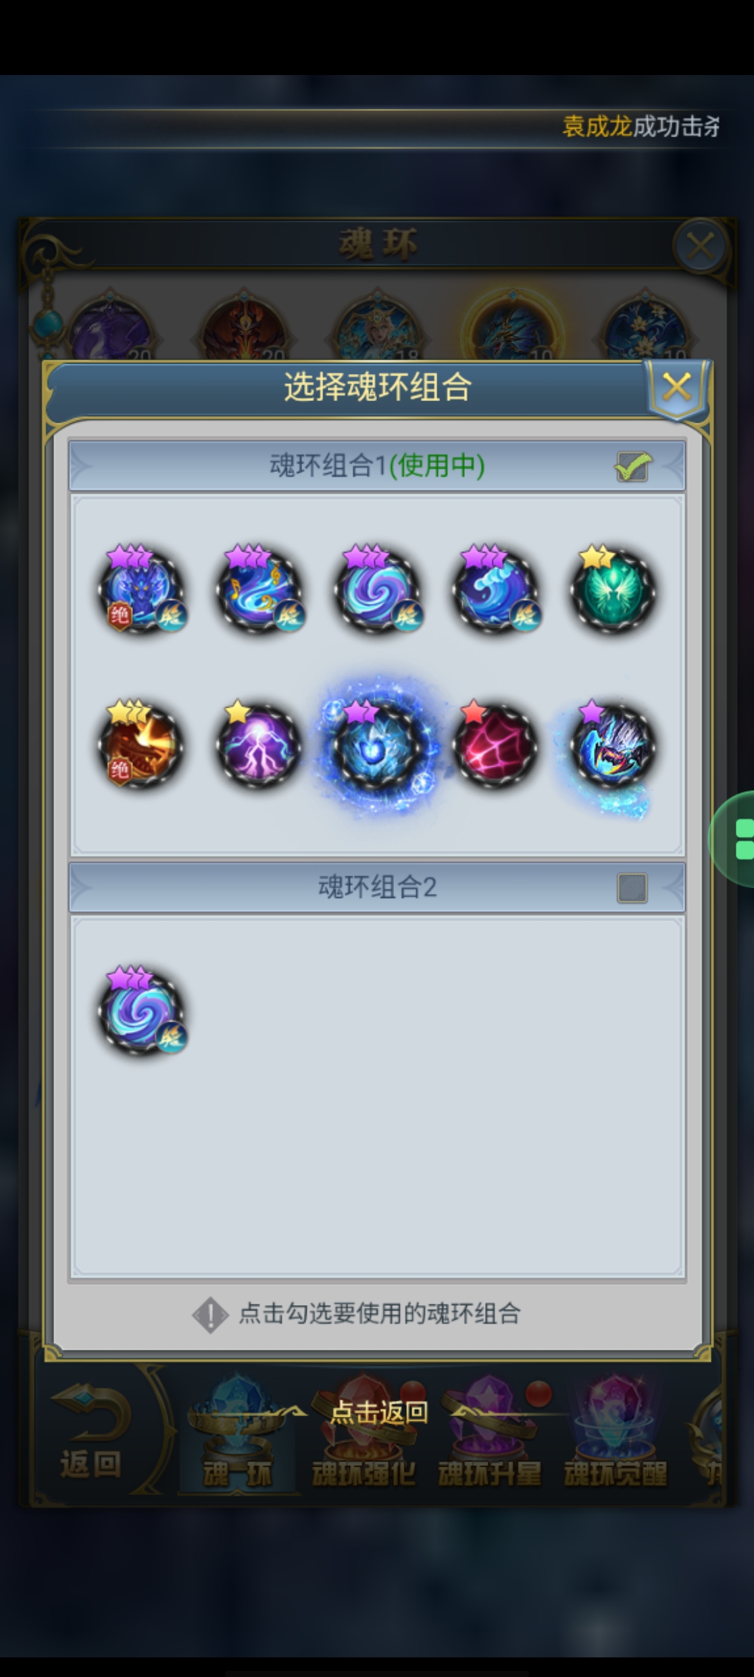Open the 魂环觉醒 tab
Image resolution: width=754 pixels, height=1677 pixels.
[x=615, y=1436]
